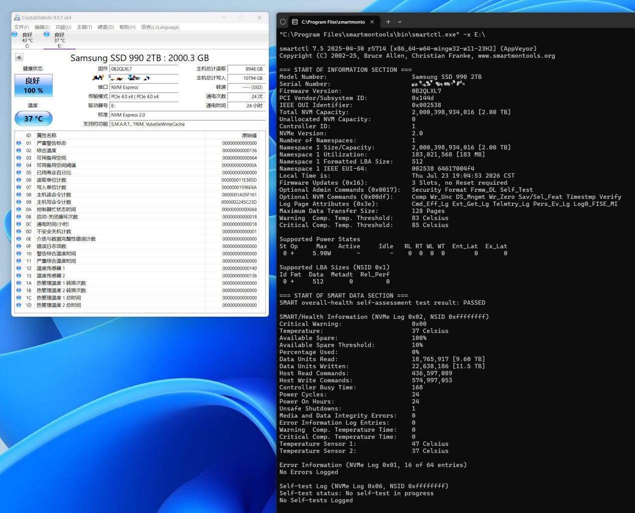The height and width of the screenshot is (513, 635).
Task: Click status dot for 06 读取单位计数
Action: click(19, 180)
